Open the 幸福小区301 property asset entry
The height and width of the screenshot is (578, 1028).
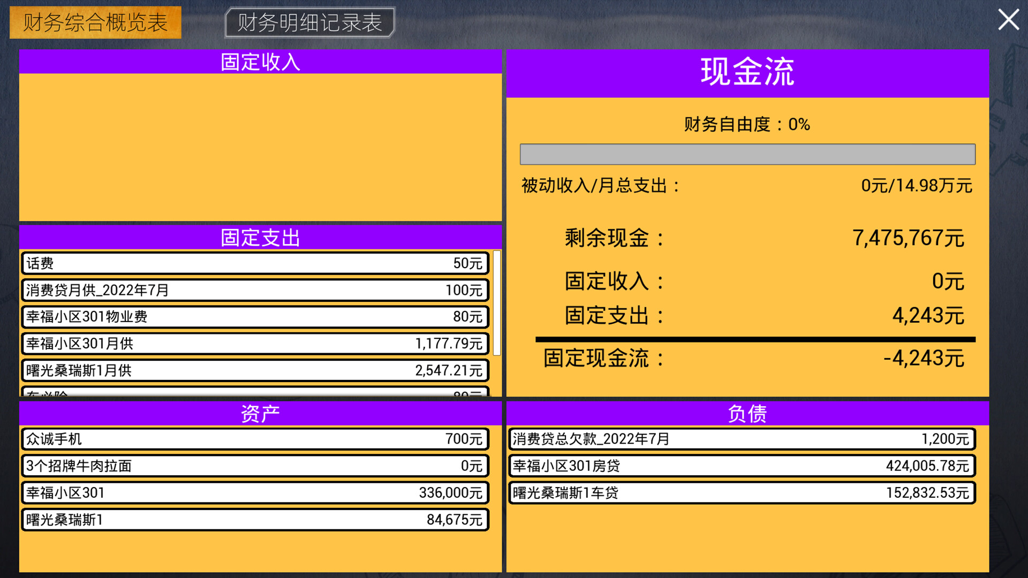click(254, 492)
